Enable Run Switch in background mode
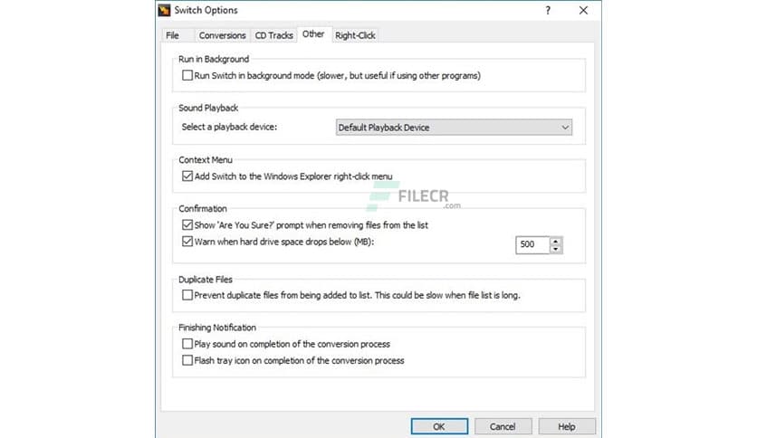 pyautogui.click(x=187, y=76)
